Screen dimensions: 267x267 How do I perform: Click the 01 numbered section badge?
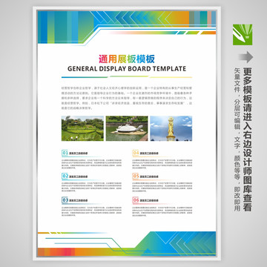(65, 153)
